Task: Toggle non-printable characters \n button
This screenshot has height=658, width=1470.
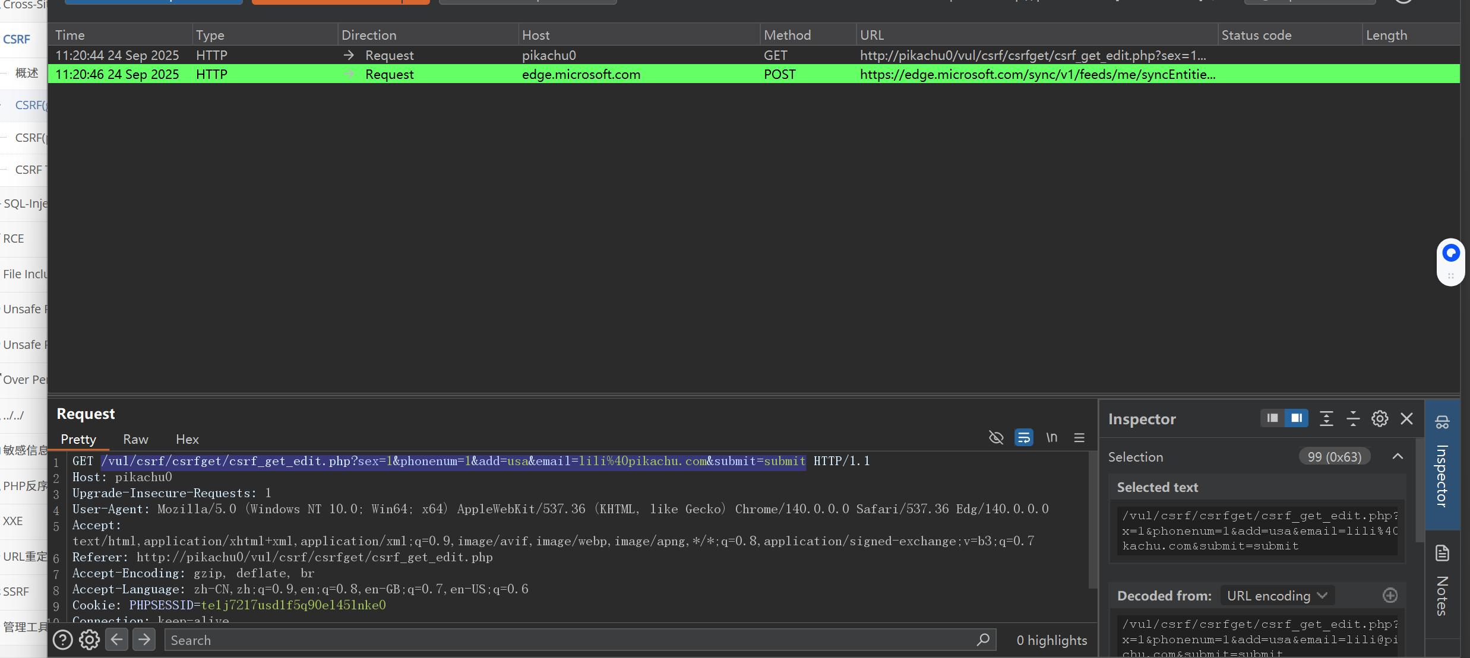Action: tap(1051, 438)
